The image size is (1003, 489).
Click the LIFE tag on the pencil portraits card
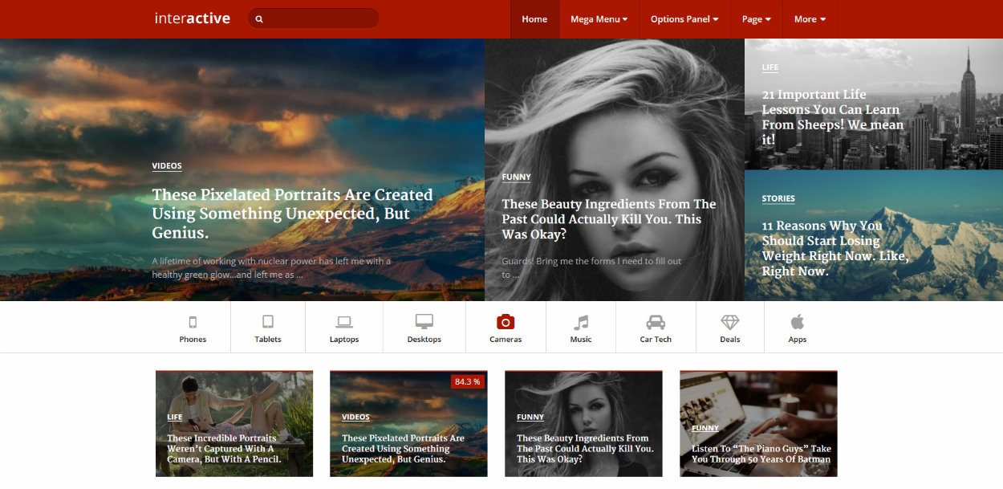(x=175, y=418)
